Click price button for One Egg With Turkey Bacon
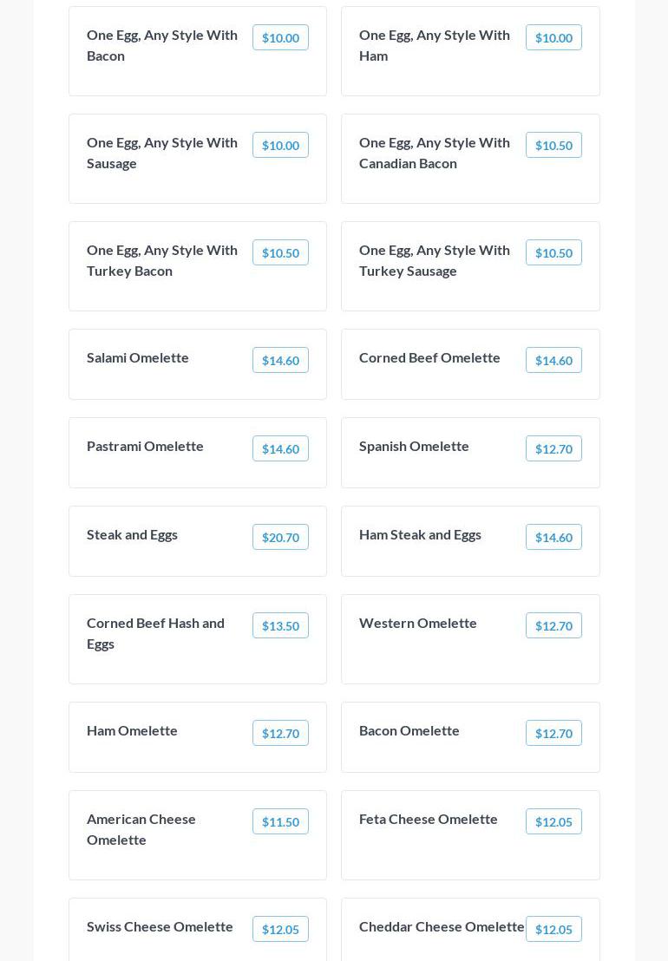This screenshot has height=961, width=668. [x=280, y=252]
